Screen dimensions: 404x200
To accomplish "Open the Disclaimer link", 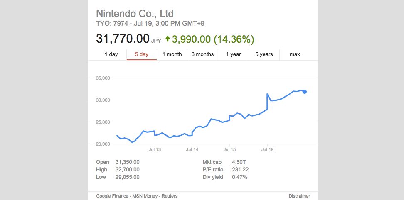I will pos(299,196).
